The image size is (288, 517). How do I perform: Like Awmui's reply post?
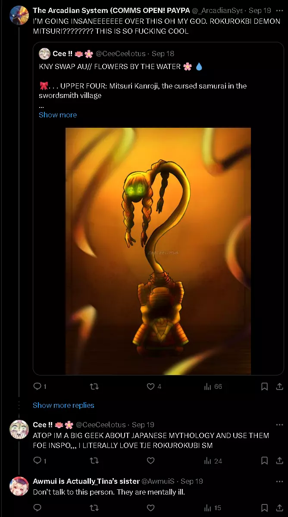150,508
